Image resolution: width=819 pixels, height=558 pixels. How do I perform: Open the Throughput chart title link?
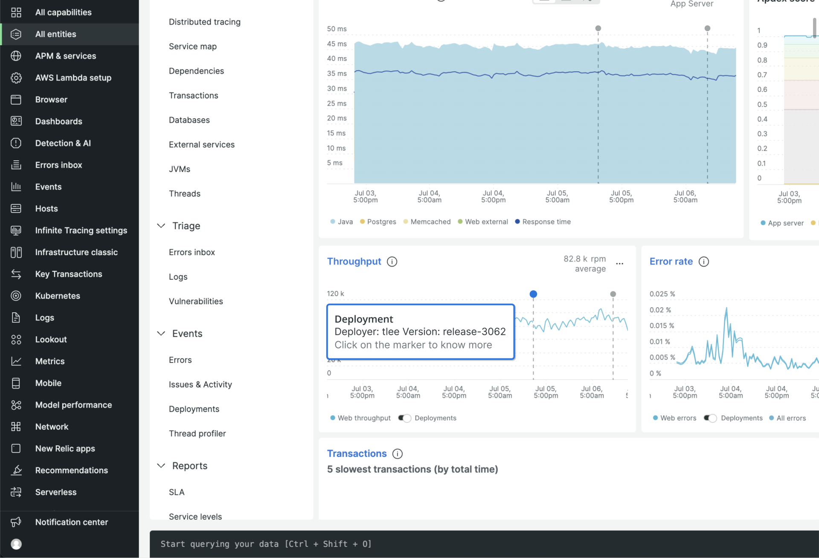pos(354,262)
